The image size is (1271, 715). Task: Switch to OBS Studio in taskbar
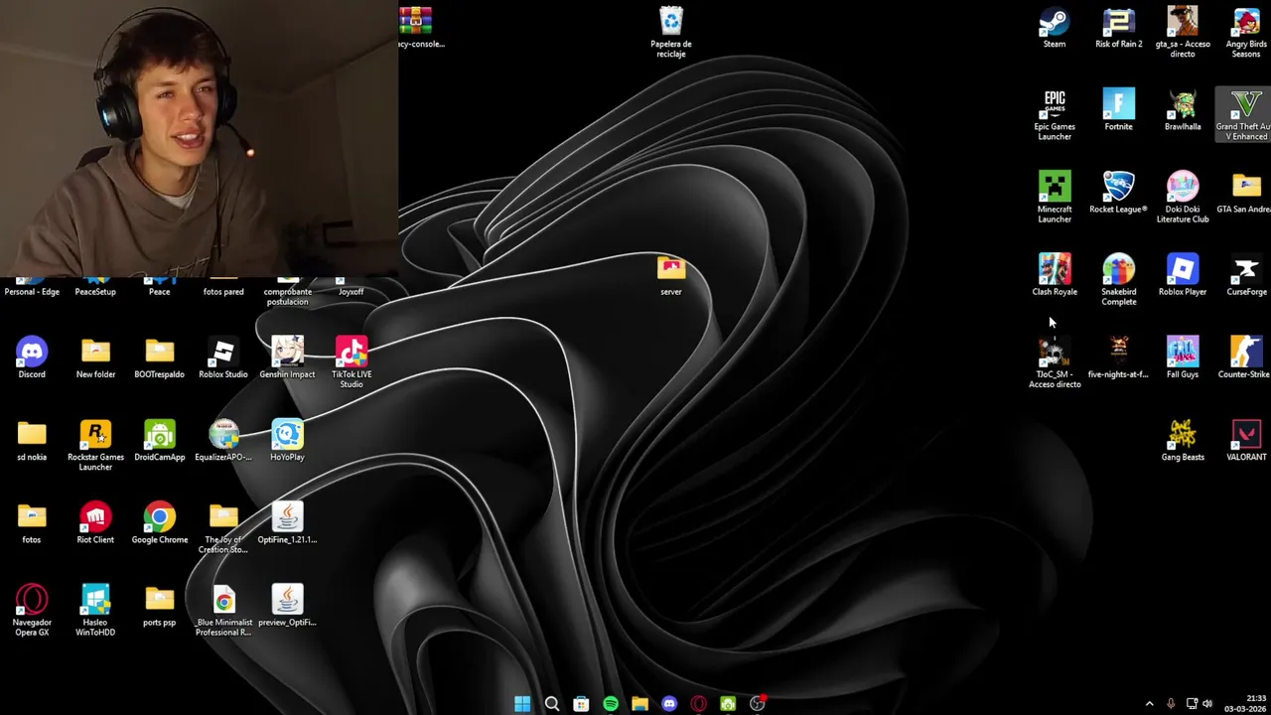pos(758,703)
